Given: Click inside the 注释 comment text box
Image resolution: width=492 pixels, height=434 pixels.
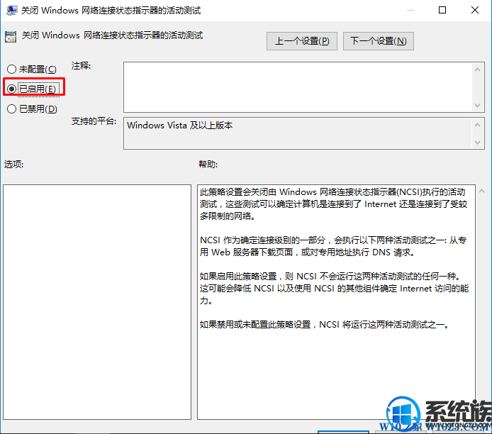Looking at the screenshot, I should [x=298, y=87].
